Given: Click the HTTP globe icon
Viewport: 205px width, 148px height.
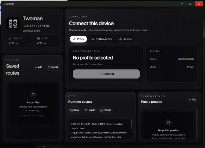Looking at the screenshot, I should (x=39, y=38).
